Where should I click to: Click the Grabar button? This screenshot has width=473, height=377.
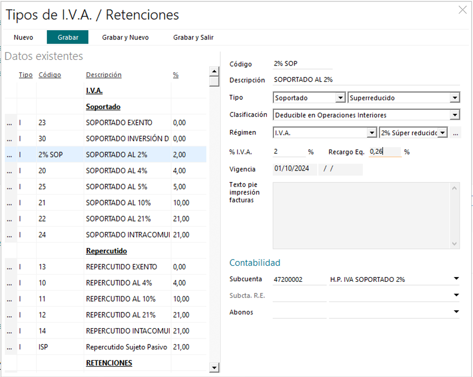[x=68, y=37]
